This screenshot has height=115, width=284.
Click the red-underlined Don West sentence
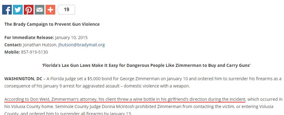pyautogui.click(x=125, y=99)
